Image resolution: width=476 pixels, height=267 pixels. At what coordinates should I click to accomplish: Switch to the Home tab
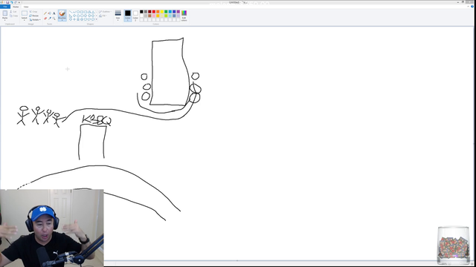(16, 7)
